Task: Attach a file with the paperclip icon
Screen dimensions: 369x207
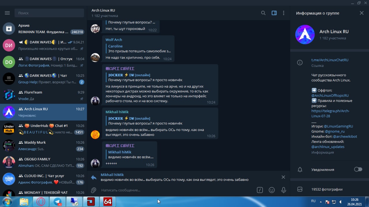Action: pyautogui.click(x=93, y=190)
